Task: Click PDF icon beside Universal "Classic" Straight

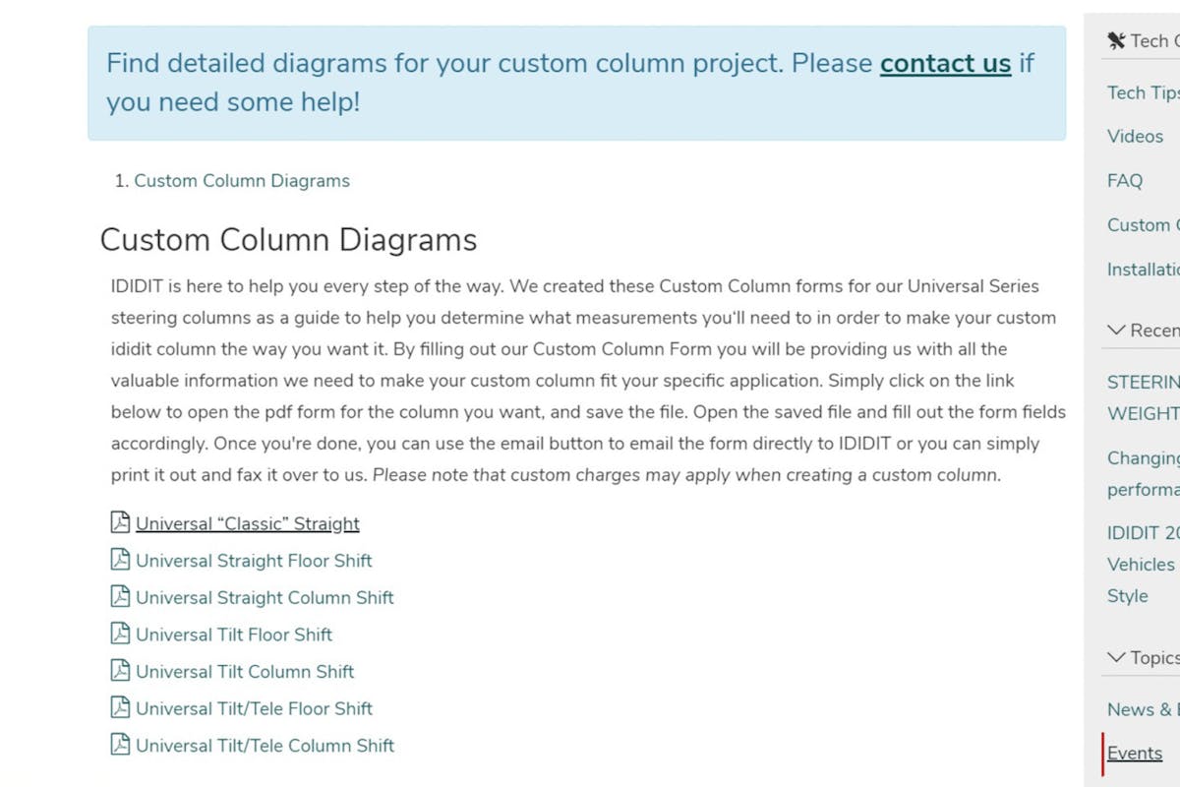Action: (x=120, y=522)
